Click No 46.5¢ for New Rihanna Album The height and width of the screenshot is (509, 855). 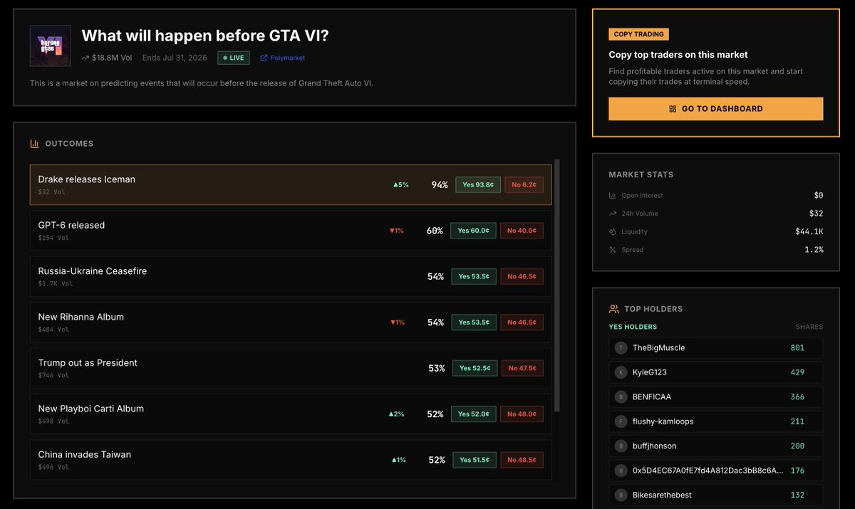[x=522, y=322]
